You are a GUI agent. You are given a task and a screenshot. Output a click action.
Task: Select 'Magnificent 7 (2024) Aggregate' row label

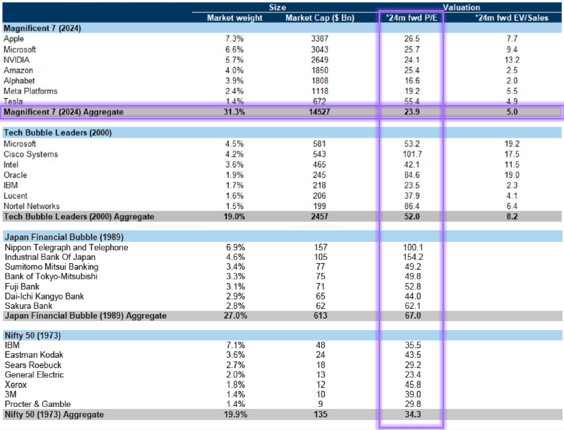point(63,112)
